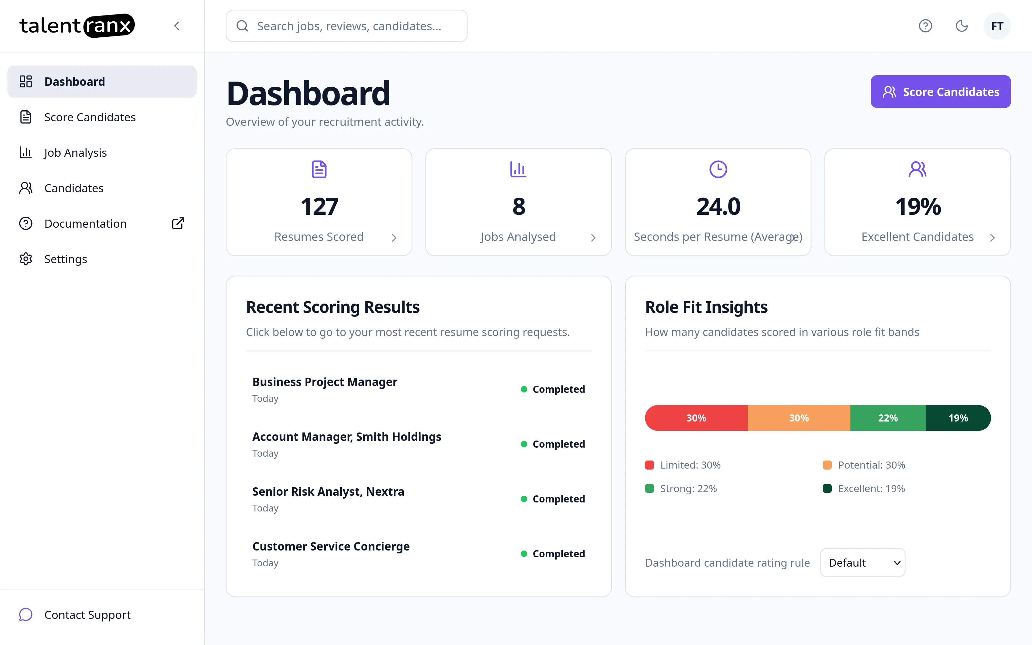Open Resumes Scored via its chevron
This screenshot has width=1032, height=645.
tap(394, 238)
